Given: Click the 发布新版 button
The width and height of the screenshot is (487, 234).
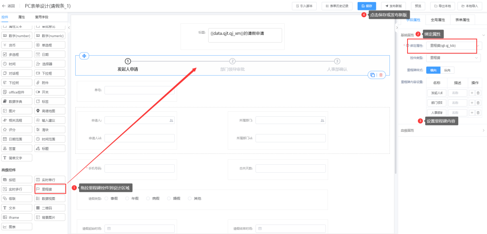Looking at the screenshot, I should pyautogui.click(x=394, y=6).
